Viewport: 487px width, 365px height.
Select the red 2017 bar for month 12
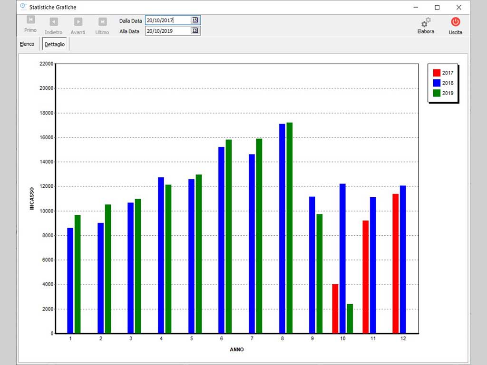point(395,264)
